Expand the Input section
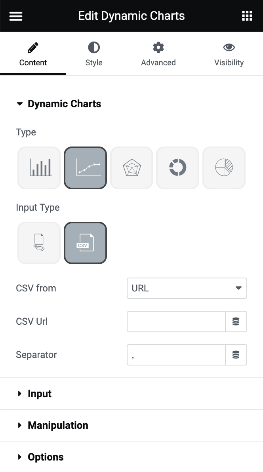 40,394
